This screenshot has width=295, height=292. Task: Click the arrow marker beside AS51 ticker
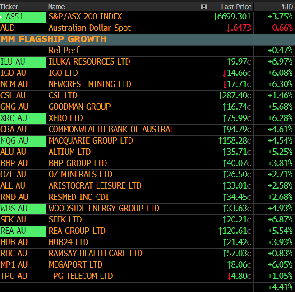(x=3, y=17)
